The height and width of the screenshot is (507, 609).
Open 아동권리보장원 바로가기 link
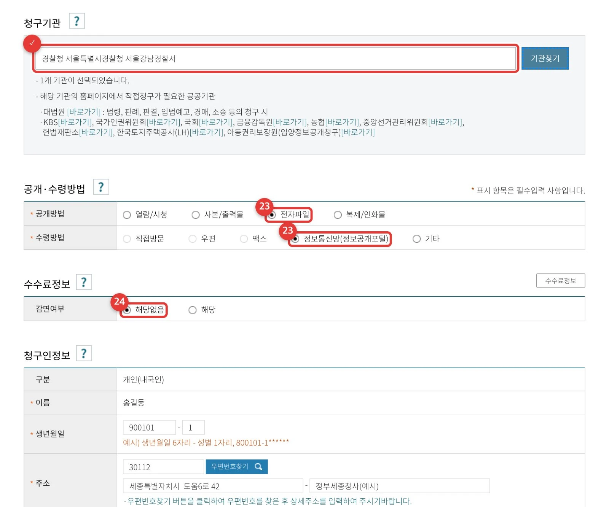358,132
